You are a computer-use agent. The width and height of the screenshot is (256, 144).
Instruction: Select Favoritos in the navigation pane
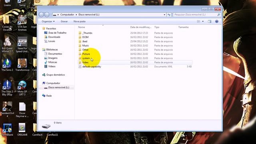[x=49, y=28]
